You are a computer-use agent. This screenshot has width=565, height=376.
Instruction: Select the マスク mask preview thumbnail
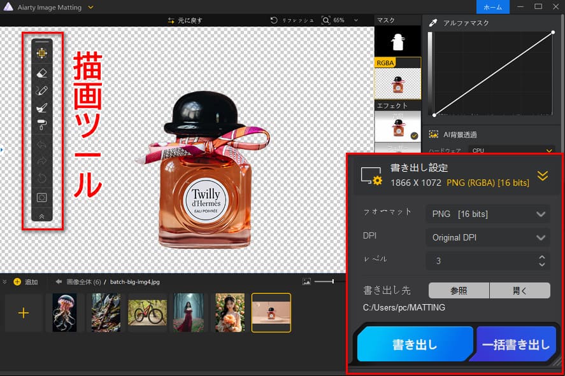[397, 41]
